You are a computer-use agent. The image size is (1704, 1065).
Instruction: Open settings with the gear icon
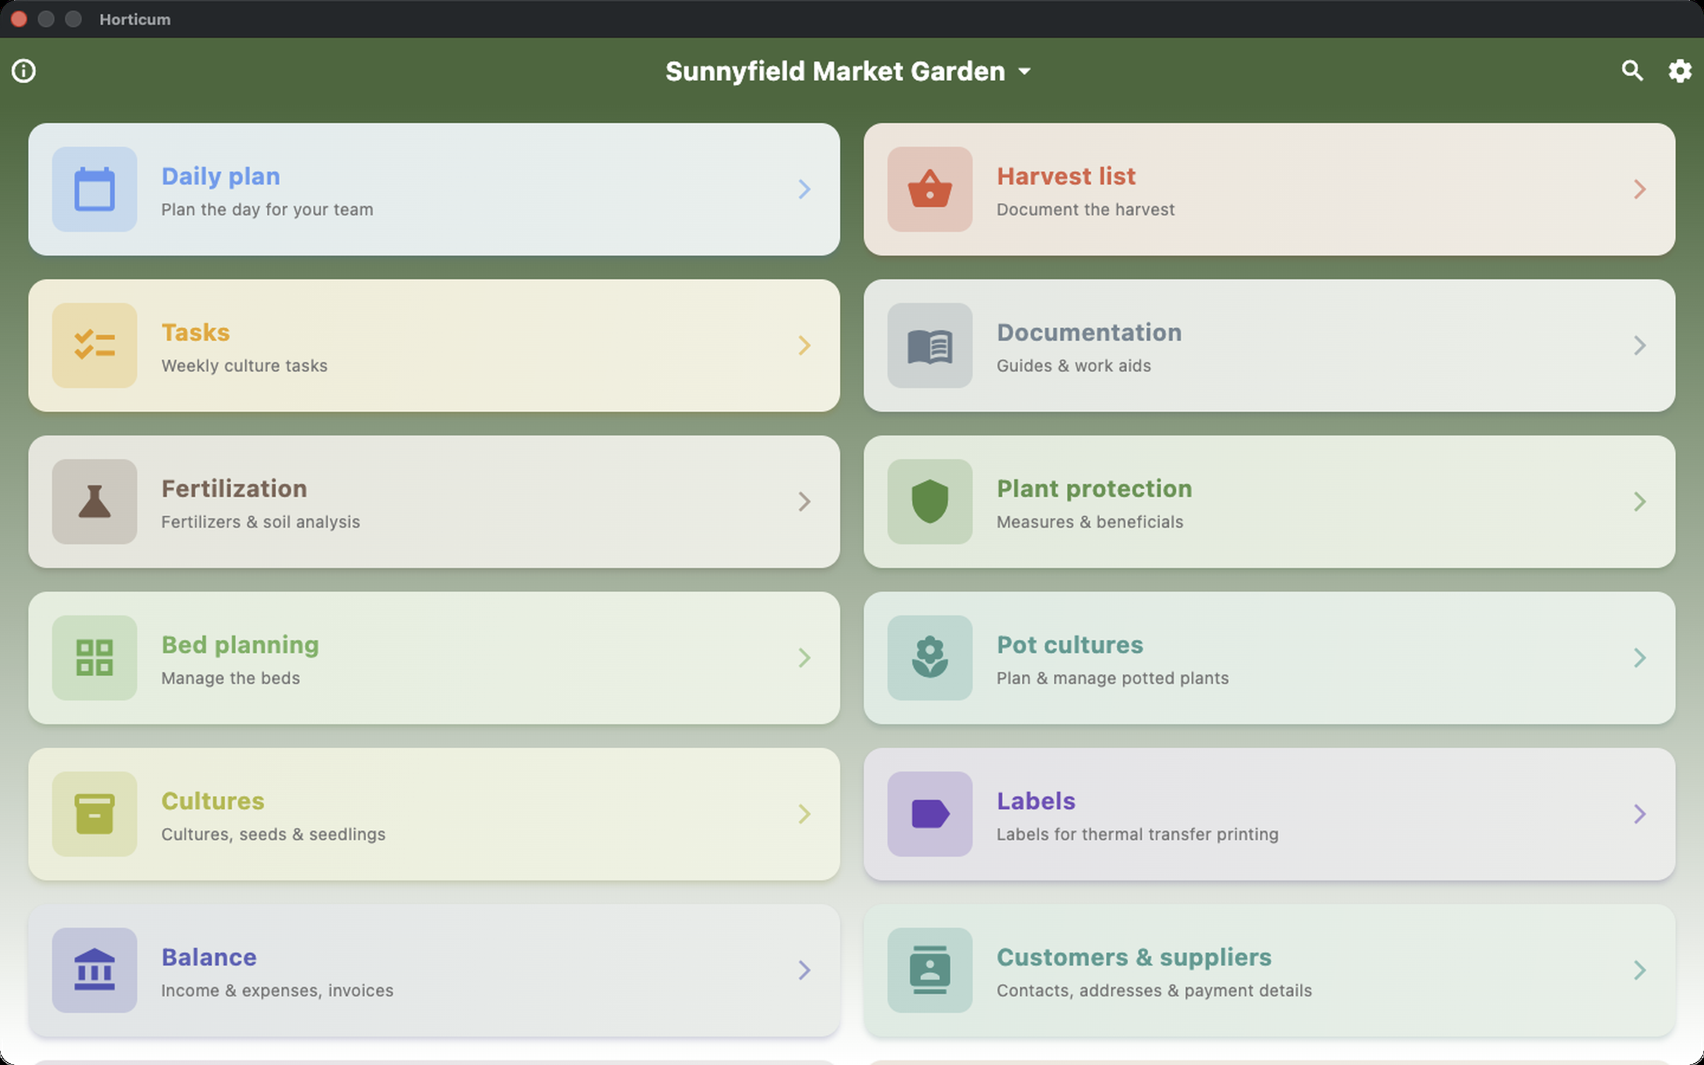[x=1680, y=70]
